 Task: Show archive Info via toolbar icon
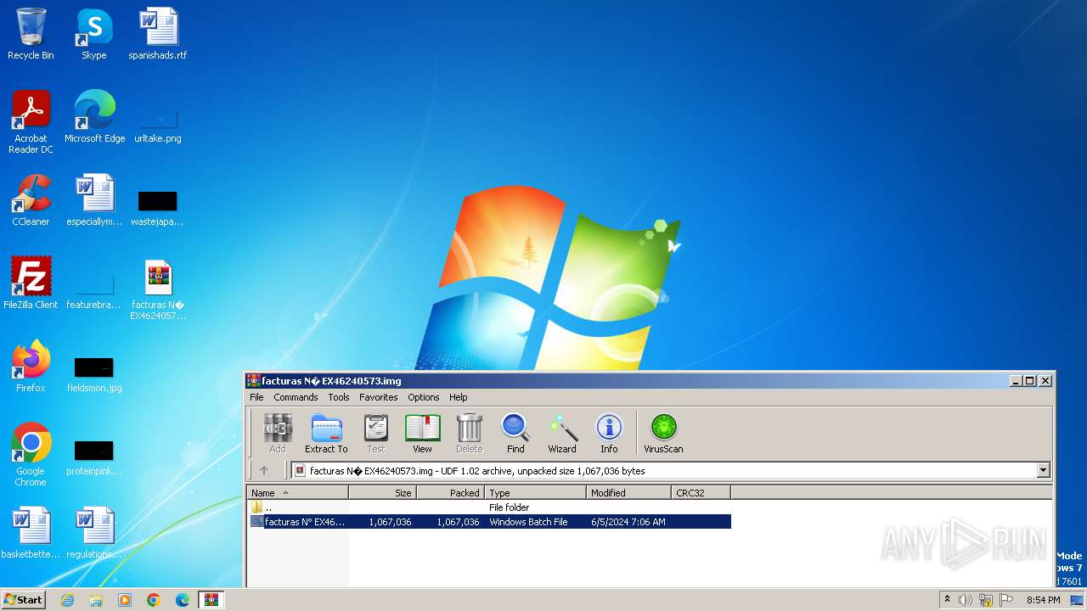coord(609,434)
